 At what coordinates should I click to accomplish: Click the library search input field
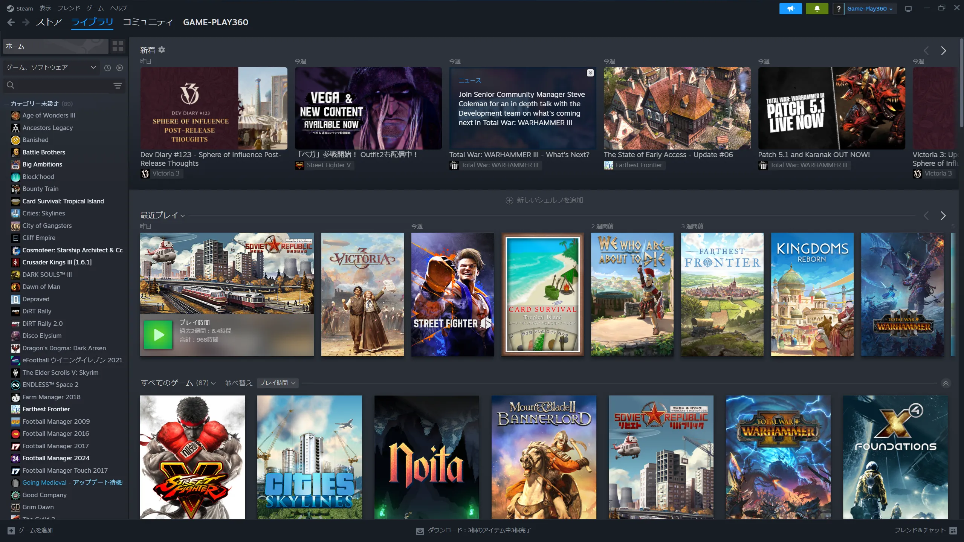click(60, 85)
